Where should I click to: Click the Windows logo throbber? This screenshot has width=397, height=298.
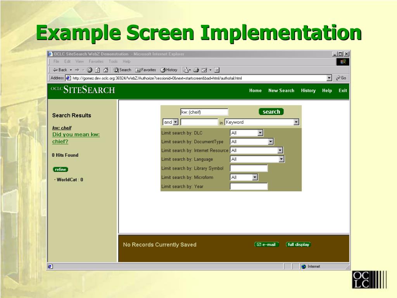coord(343,62)
